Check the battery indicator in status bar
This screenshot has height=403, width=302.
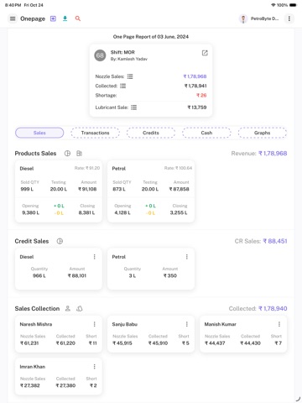coord(293,5)
